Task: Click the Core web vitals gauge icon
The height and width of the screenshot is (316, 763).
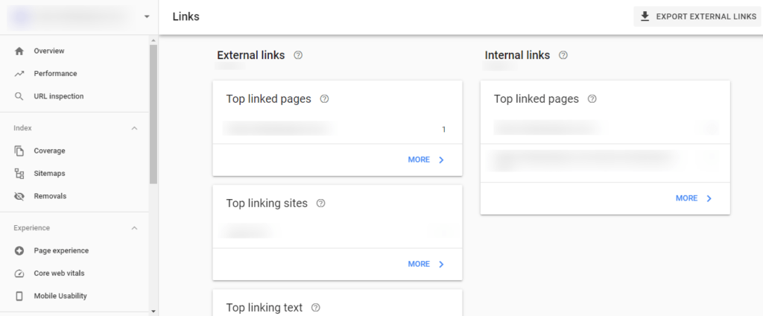Action: pyautogui.click(x=19, y=274)
